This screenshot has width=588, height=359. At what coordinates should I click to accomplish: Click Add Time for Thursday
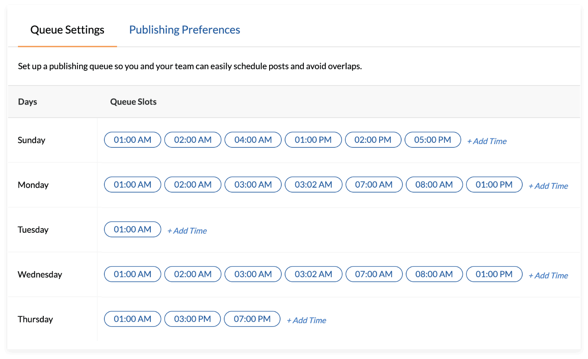[307, 320]
